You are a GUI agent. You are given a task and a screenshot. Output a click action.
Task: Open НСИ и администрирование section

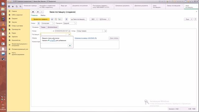click(x=18, y=54)
